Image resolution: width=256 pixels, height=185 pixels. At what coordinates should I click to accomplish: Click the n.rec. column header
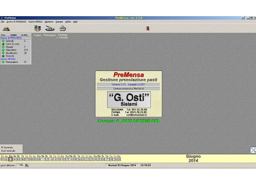coord(25,35)
